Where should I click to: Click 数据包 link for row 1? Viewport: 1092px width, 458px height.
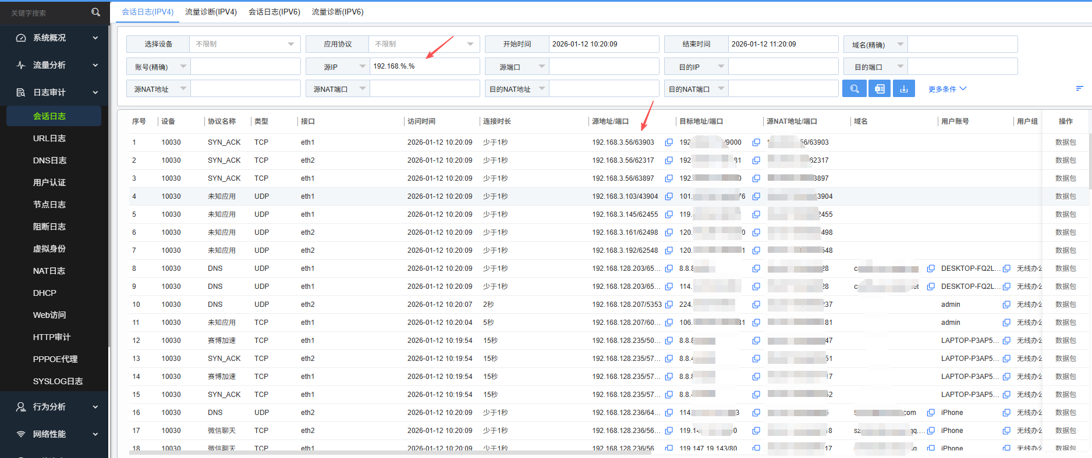[1065, 142]
